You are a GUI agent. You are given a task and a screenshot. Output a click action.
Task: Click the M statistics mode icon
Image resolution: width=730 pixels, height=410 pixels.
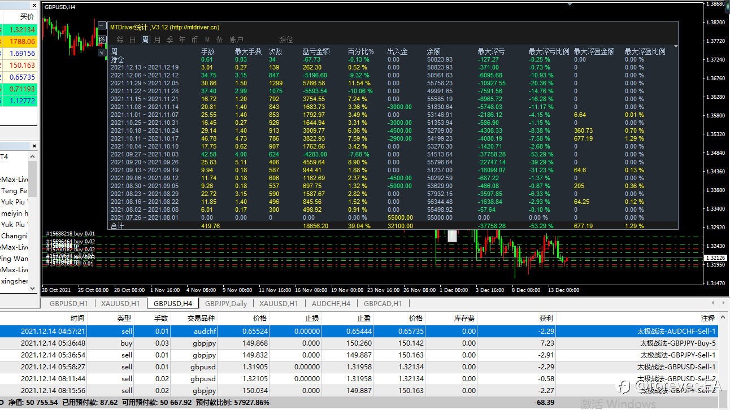pos(207,40)
